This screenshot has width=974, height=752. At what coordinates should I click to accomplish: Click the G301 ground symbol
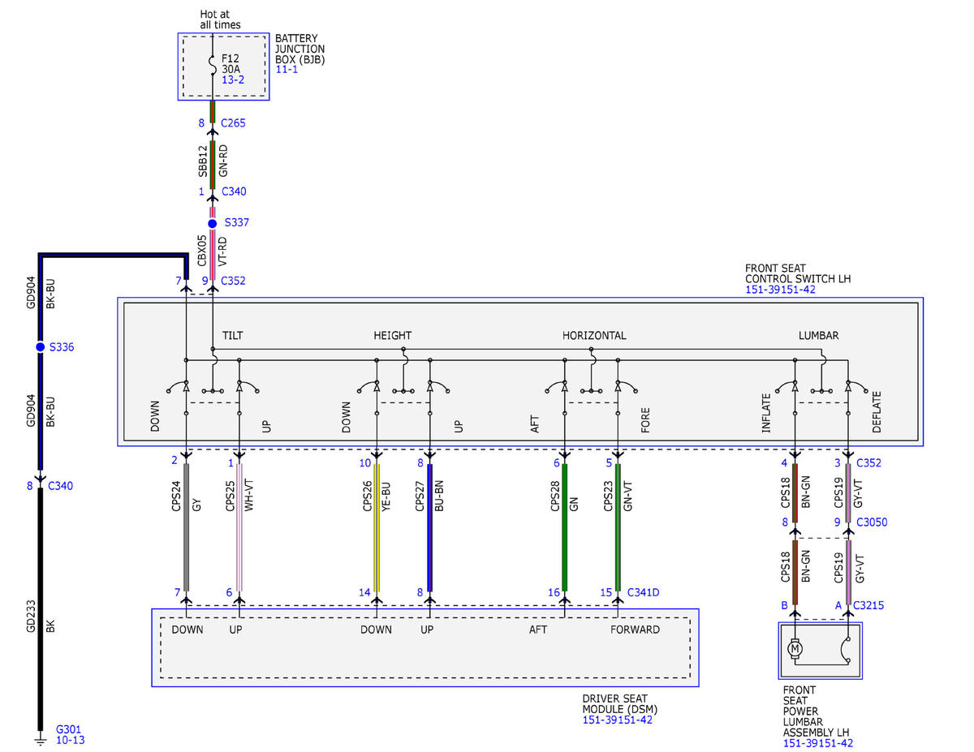(x=40, y=739)
